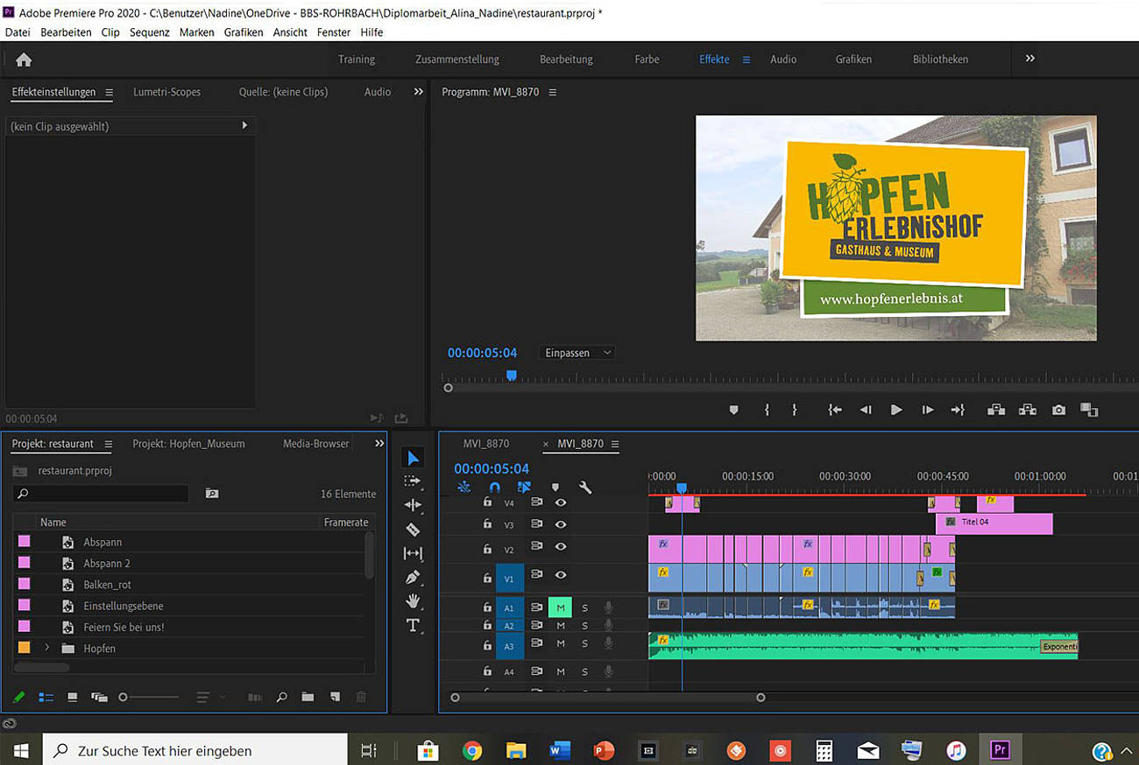Show hidden tabs in Project panel group

click(x=379, y=444)
